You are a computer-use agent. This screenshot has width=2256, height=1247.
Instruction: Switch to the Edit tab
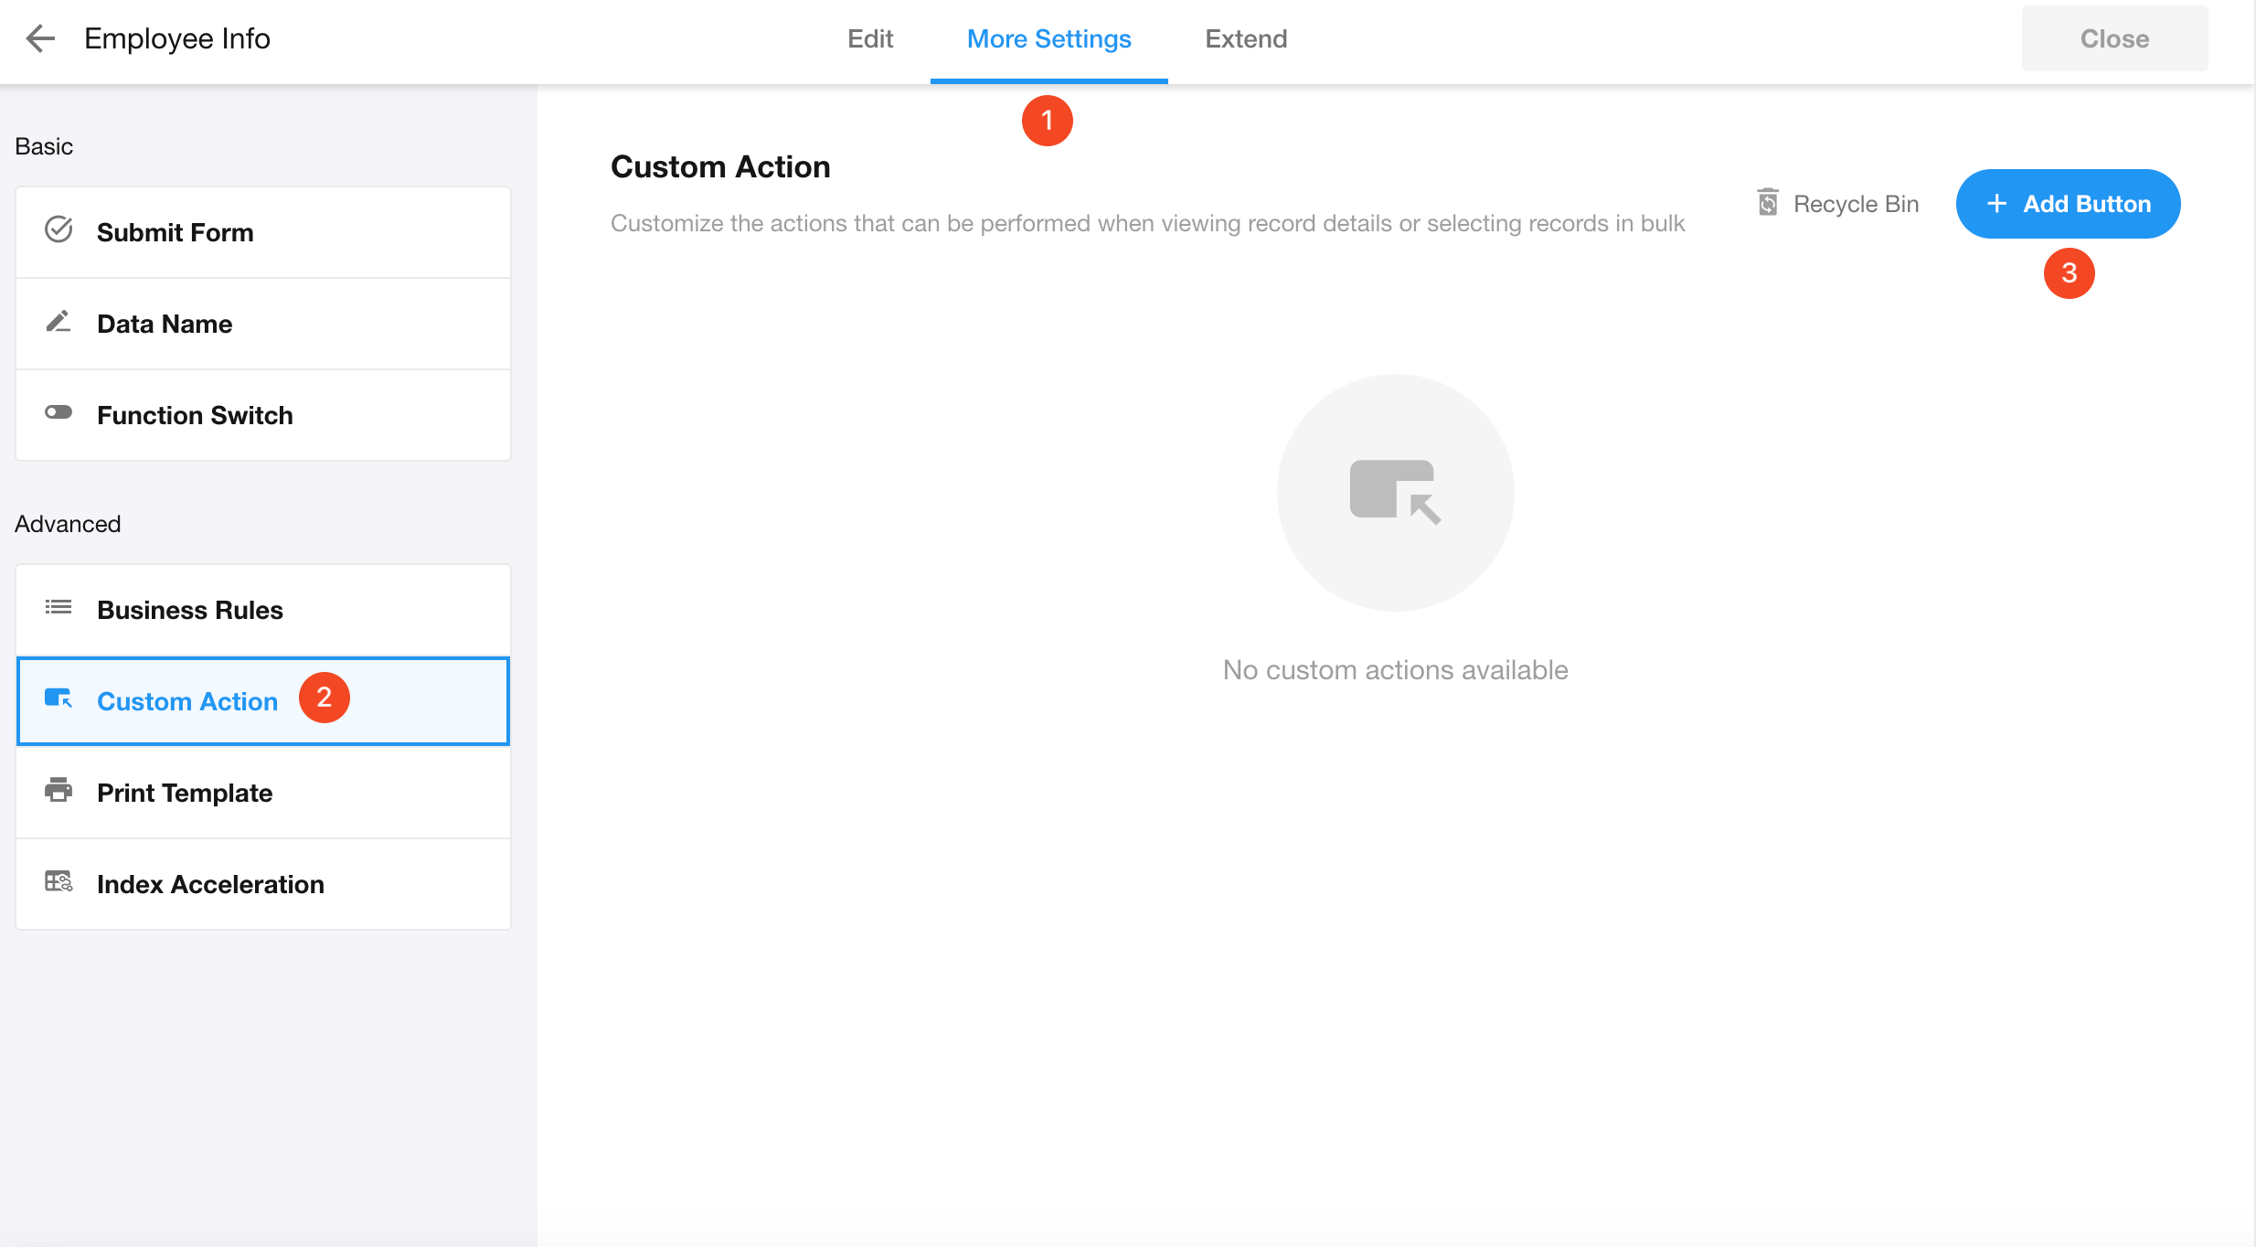tap(870, 39)
